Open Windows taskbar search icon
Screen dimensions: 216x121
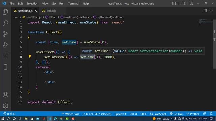[8, 119]
